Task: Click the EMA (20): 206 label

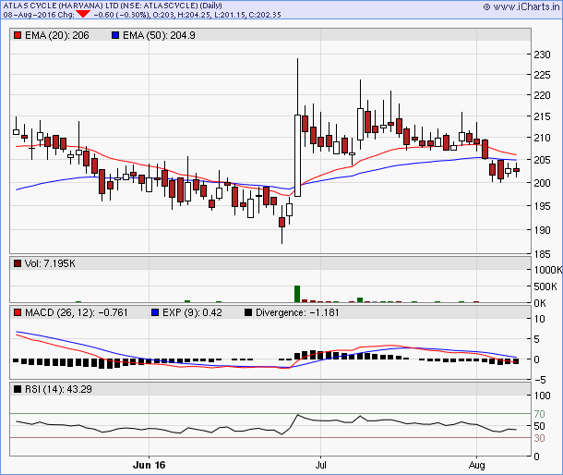Action: pyautogui.click(x=56, y=35)
